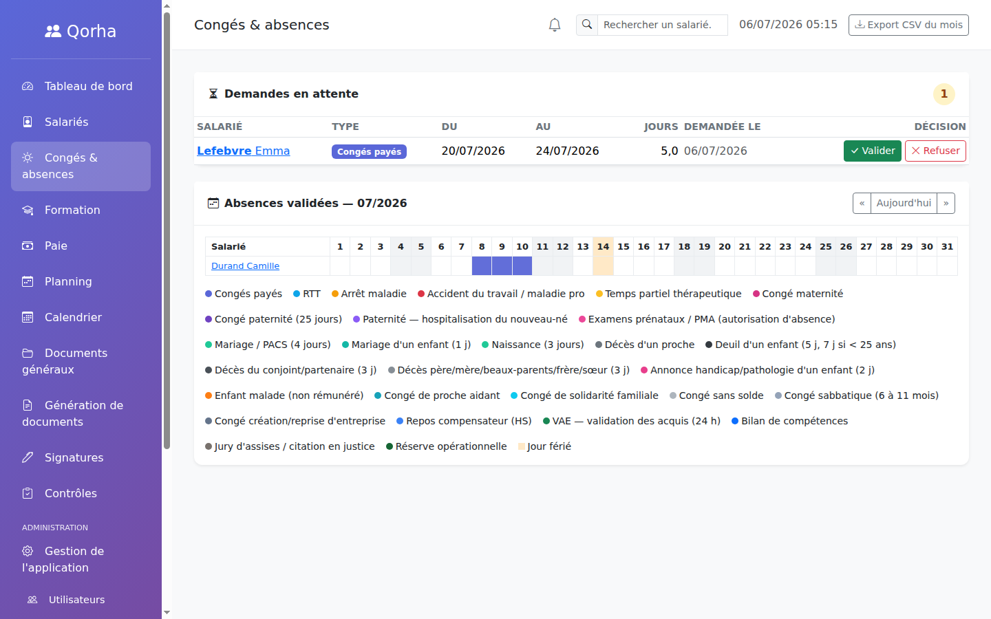Screen dimensions: 991x619
Task: Click Durand Camille's absence cell on day 8
Action: click(x=482, y=265)
